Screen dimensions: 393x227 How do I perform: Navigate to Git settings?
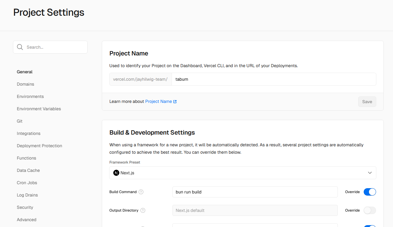(20, 121)
